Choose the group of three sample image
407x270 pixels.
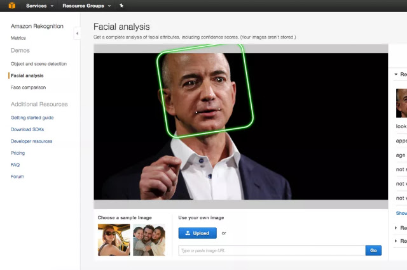coord(149,240)
